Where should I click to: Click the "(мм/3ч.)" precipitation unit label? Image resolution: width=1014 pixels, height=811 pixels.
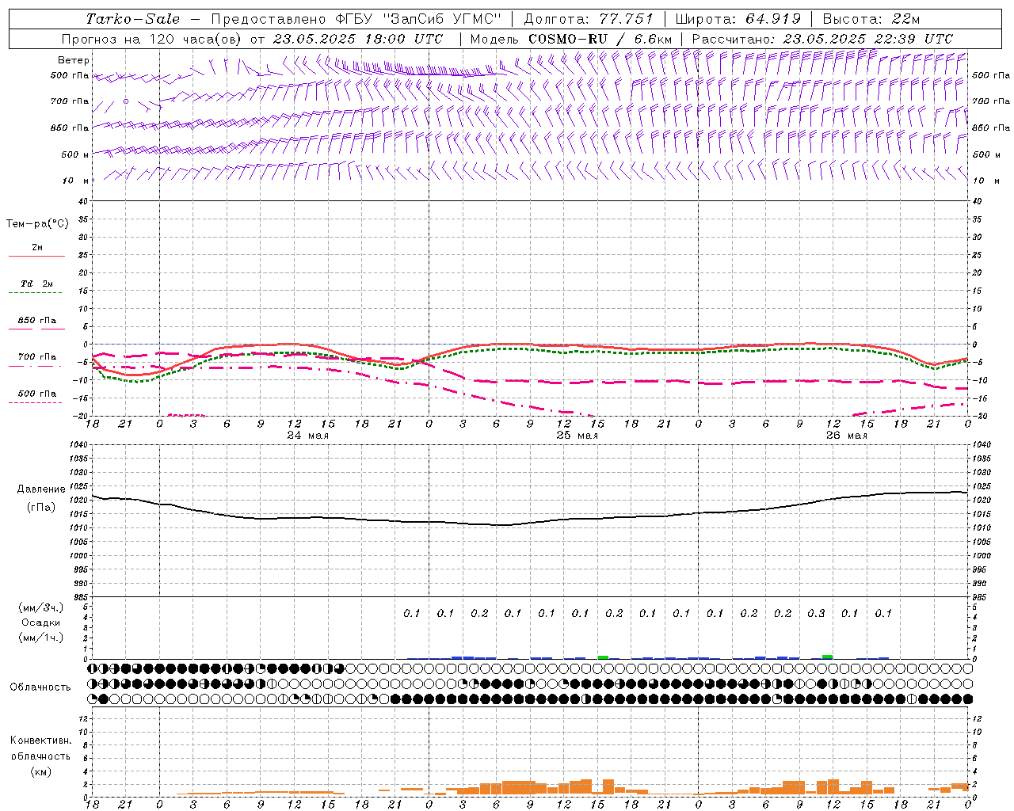pyautogui.click(x=41, y=607)
